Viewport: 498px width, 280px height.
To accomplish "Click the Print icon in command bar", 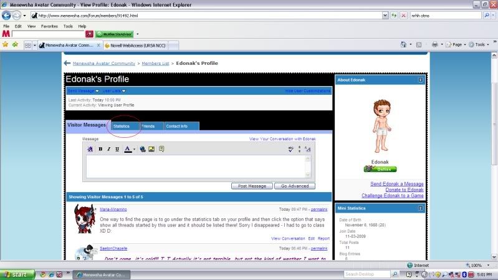I will (x=435, y=45).
